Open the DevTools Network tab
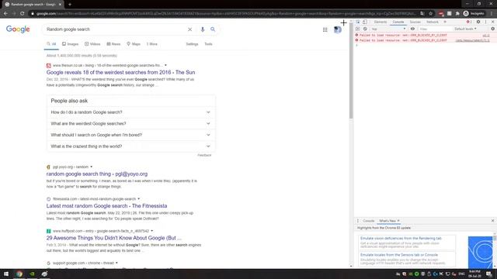The image size is (497, 279). (432, 22)
